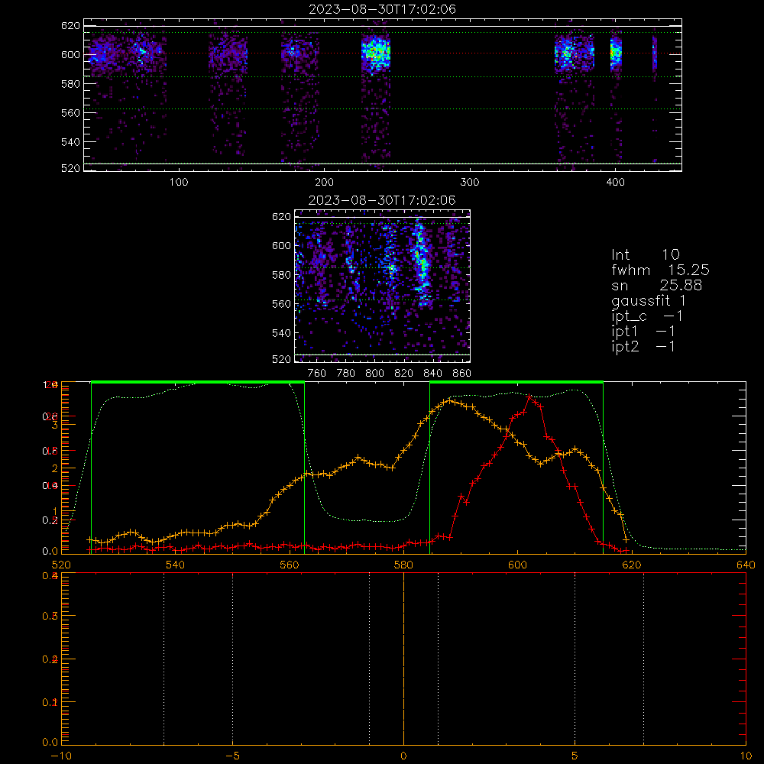
Task: Click the "760" x-axis label of middle image
Action: (x=317, y=373)
